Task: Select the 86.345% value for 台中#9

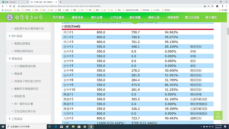Action: [171, 85]
